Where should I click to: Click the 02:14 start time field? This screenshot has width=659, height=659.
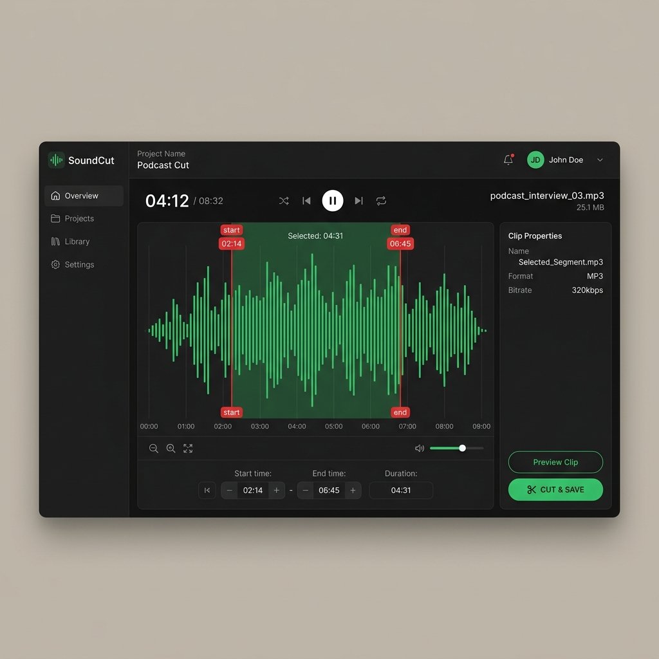point(253,490)
